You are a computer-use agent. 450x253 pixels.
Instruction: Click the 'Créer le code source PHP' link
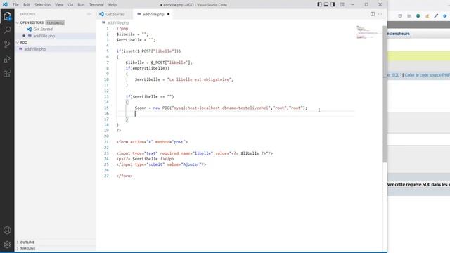pos(427,75)
